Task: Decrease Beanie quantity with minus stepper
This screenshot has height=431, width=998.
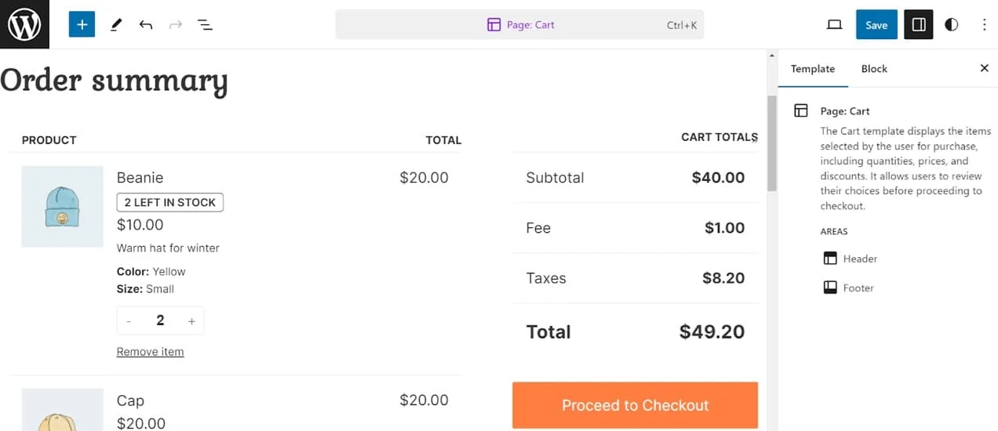Action: (129, 321)
